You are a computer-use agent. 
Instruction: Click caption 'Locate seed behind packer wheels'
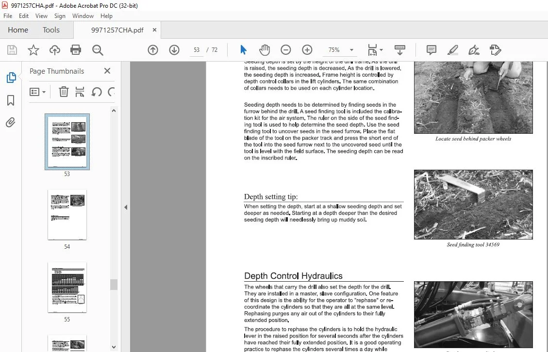tap(473, 139)
